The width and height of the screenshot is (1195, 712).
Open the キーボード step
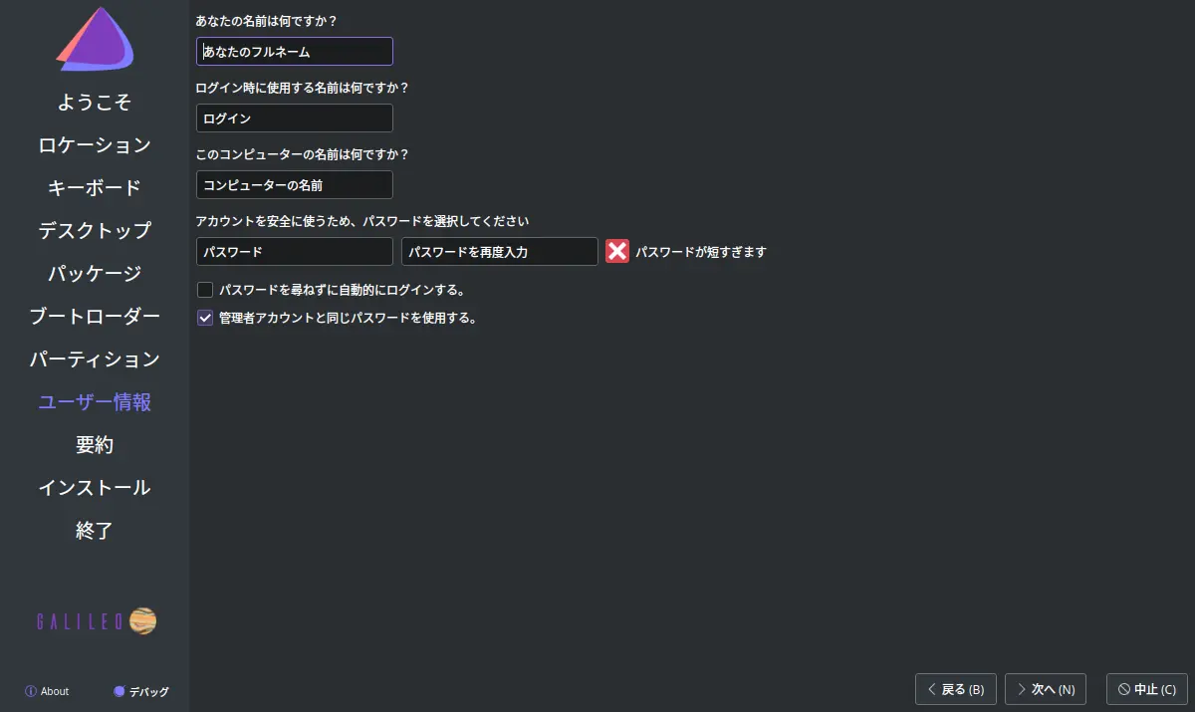[95, 188]
